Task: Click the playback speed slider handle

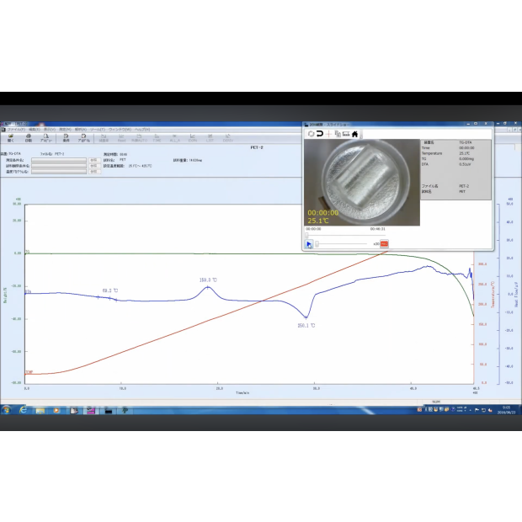Action: [x=317, y=244]
